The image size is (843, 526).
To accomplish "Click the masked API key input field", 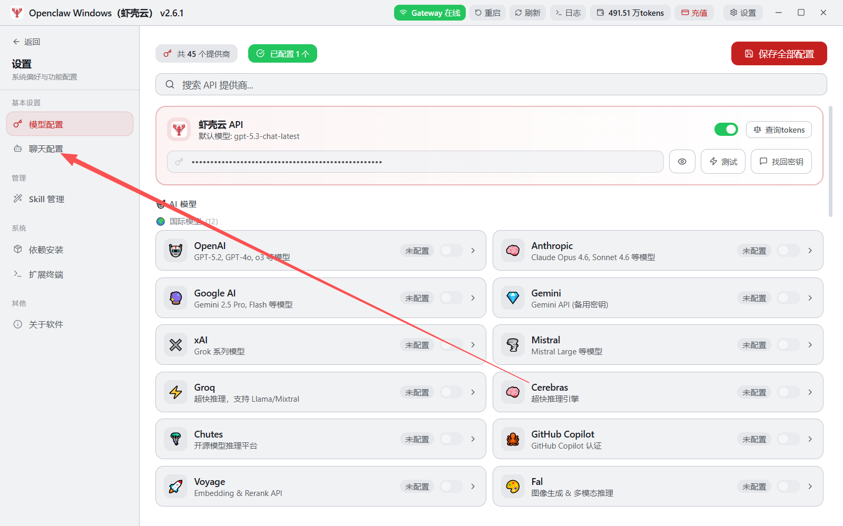I will [415, 162].
